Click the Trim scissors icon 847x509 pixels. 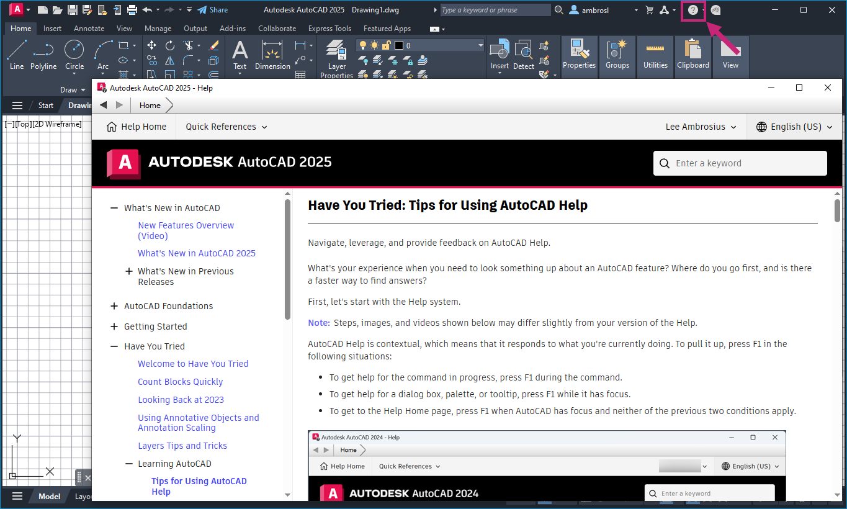188,45
